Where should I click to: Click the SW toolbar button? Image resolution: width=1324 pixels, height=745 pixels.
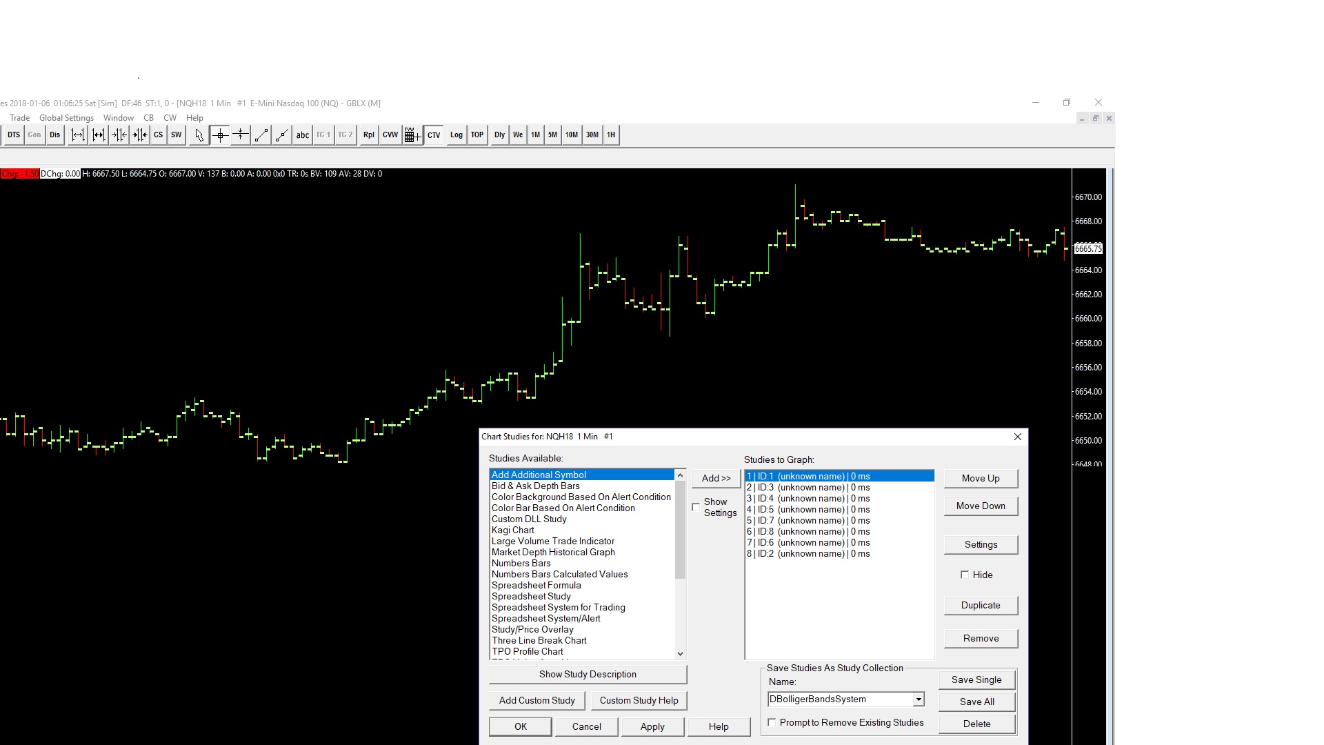point(177,135)
